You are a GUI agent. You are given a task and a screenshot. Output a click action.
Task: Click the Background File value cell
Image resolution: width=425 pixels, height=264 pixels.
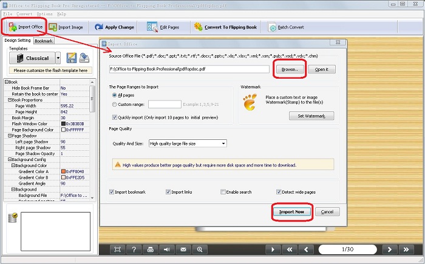point(75,195)
